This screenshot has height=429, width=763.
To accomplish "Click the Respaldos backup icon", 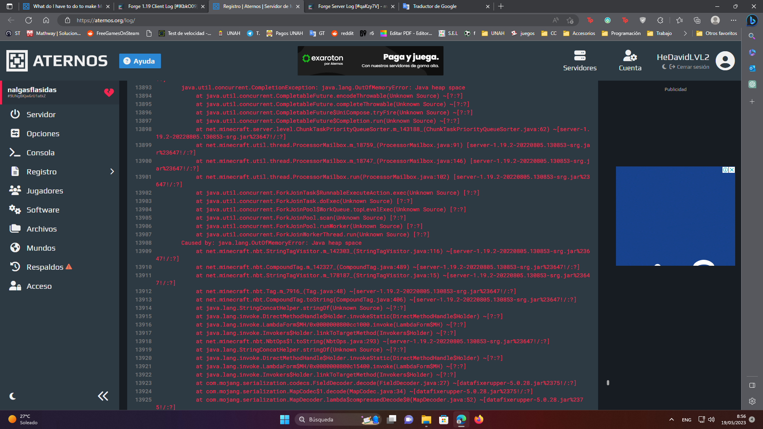I will 15,267.
